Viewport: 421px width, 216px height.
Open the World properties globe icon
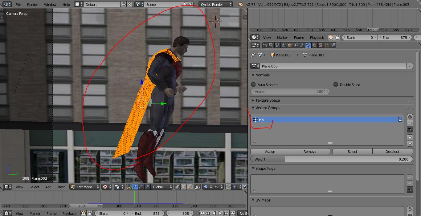click(x=283, y=45)
